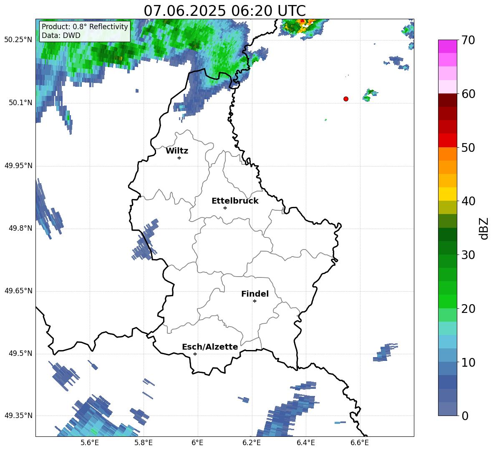Click the Ettelbruck city label
This screenshot has width=494, height=451.
point(235,201)
